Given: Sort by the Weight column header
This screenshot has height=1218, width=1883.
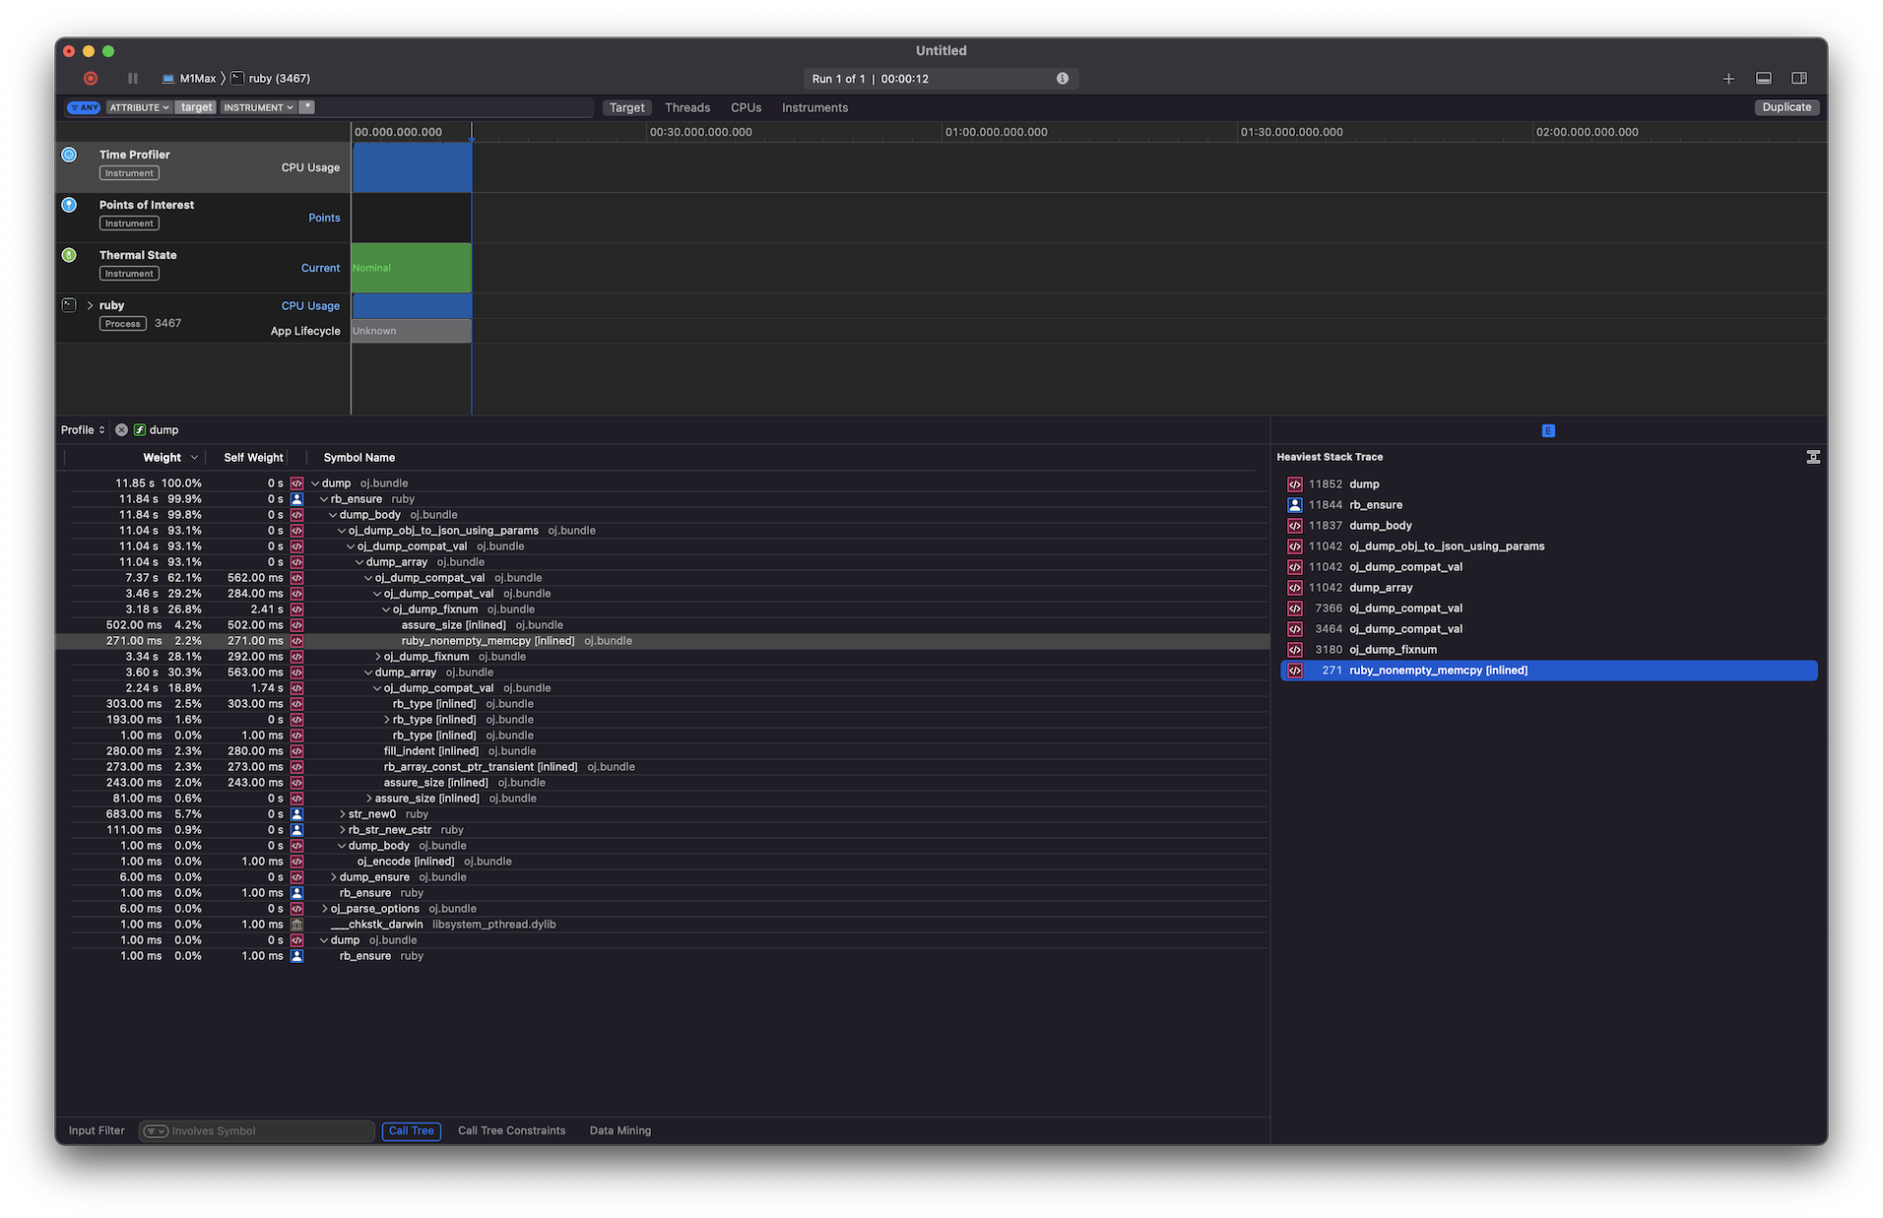Looking at the screenshot, I should pos(162,458).
